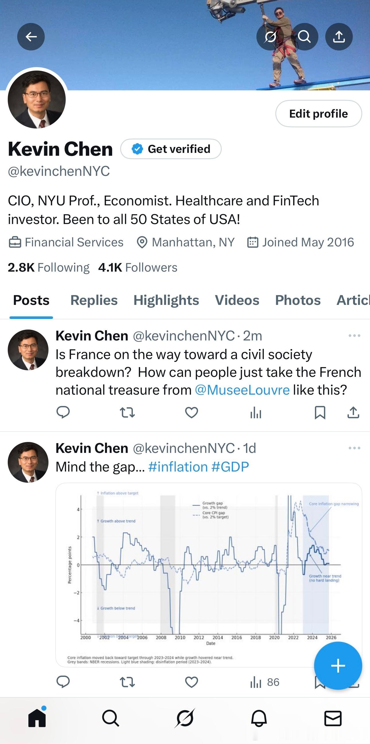Tap the back arrow icon
Image resolution: width=370 pixels, height=744 pixels.
[31, 37]
